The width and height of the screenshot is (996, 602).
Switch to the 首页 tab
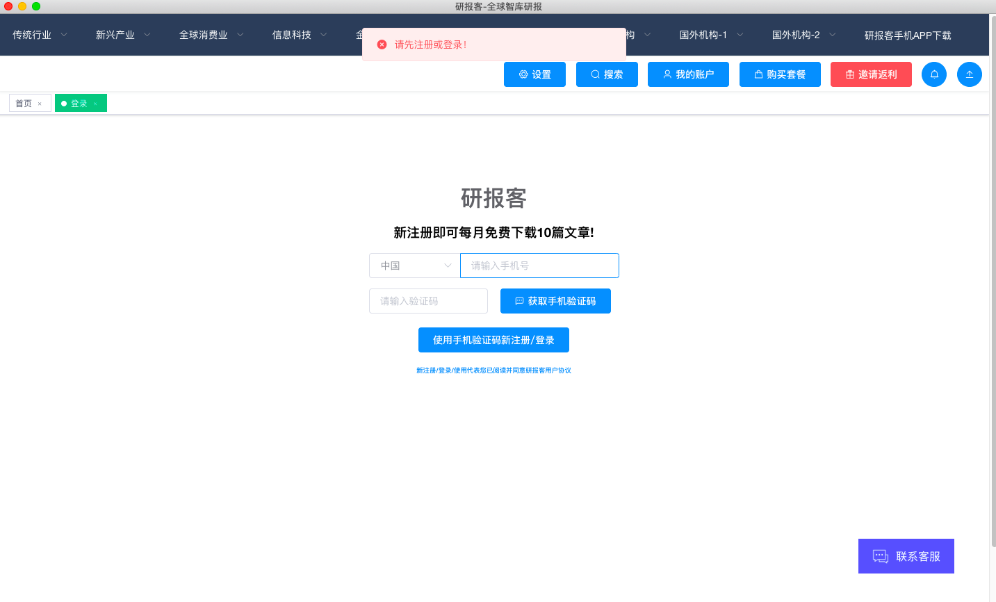23,102
